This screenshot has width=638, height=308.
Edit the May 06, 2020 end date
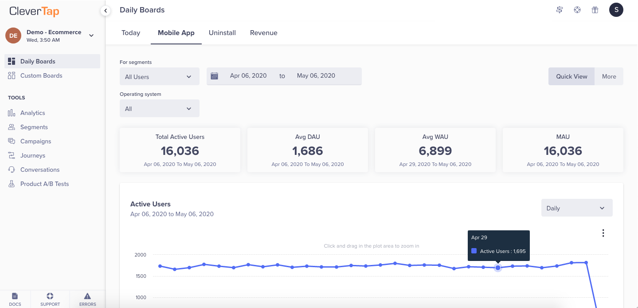click(x=316, y=75)
